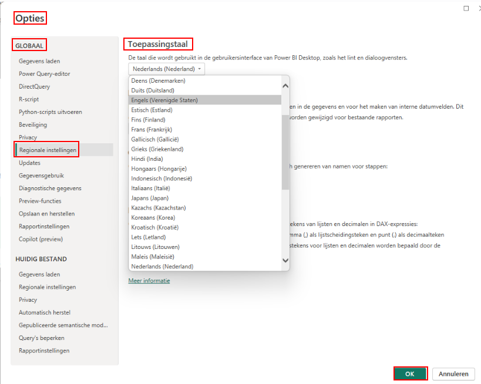Pick Italiaans (Italië) language
Image resolution: width=481 pixels, height=384 pixels.
[x=205, y=188]
